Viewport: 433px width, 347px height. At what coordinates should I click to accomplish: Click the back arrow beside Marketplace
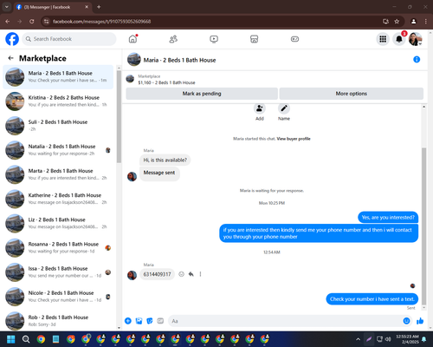[x=10, y=58]
